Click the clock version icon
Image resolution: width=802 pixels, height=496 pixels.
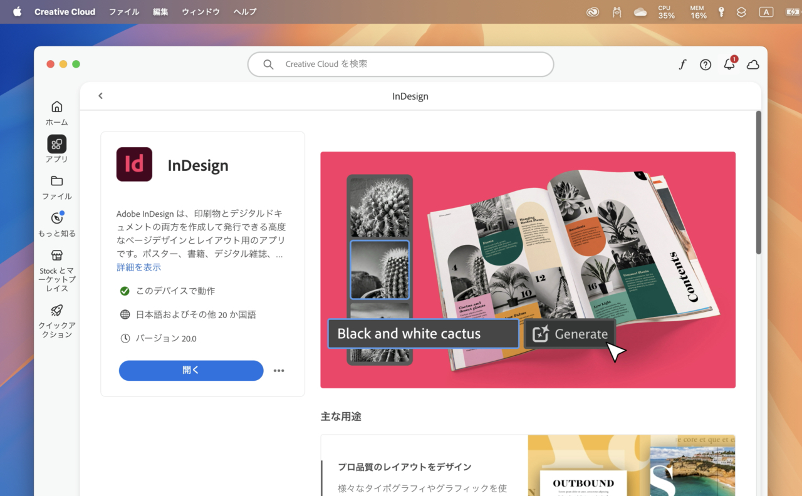[125, 338]
